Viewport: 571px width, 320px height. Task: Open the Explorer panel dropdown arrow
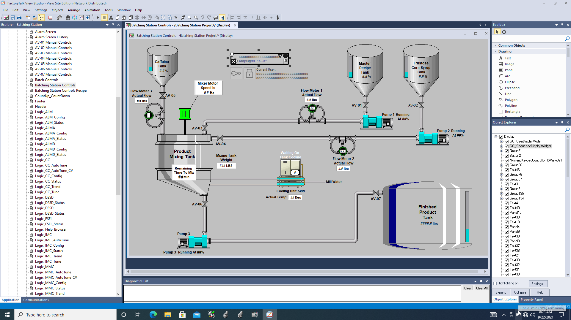point(107,25)
